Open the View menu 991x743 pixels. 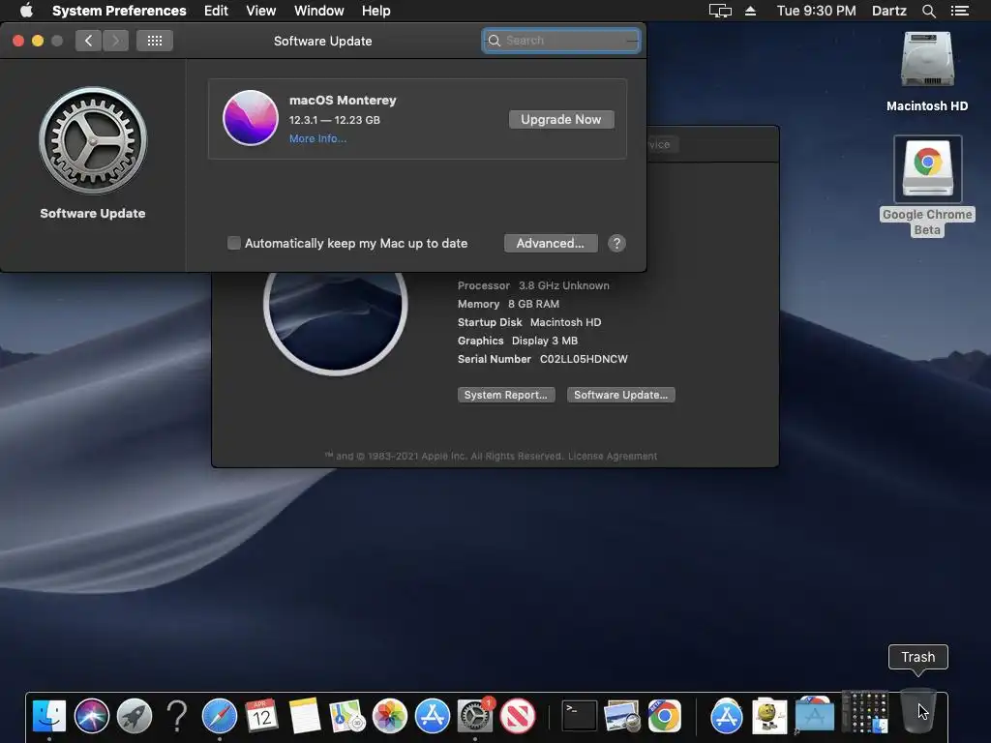[x=260, y=11]
